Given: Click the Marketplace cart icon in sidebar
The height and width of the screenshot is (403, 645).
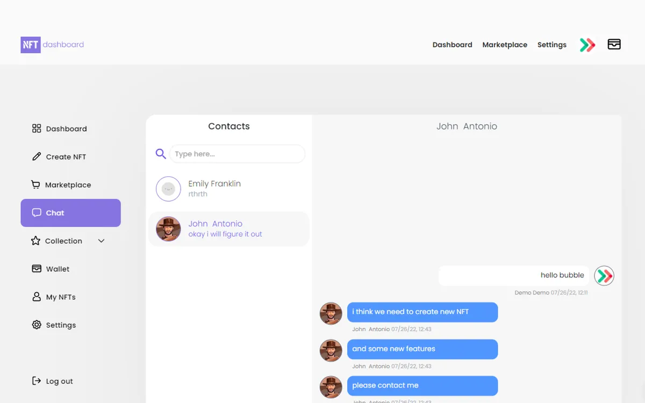Looking at the screenshot, I should [x=35, y=184].
